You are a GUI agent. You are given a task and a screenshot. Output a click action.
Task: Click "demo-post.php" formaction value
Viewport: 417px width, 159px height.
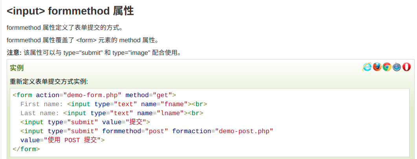pyautogui.click(x=244, y=131)
